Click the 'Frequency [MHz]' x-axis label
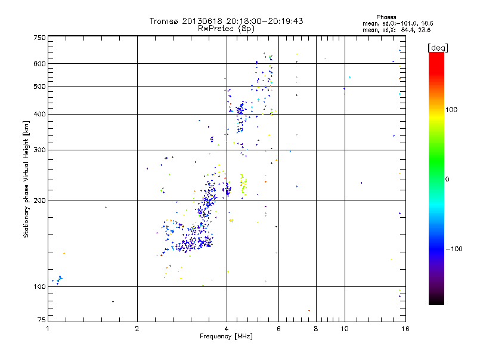The image size is (477, 358). pyautogui.click(x=226, y=337)
